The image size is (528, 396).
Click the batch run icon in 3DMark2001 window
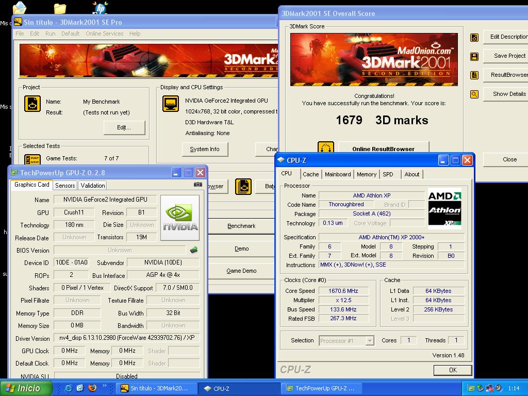(x=243, y=187)
